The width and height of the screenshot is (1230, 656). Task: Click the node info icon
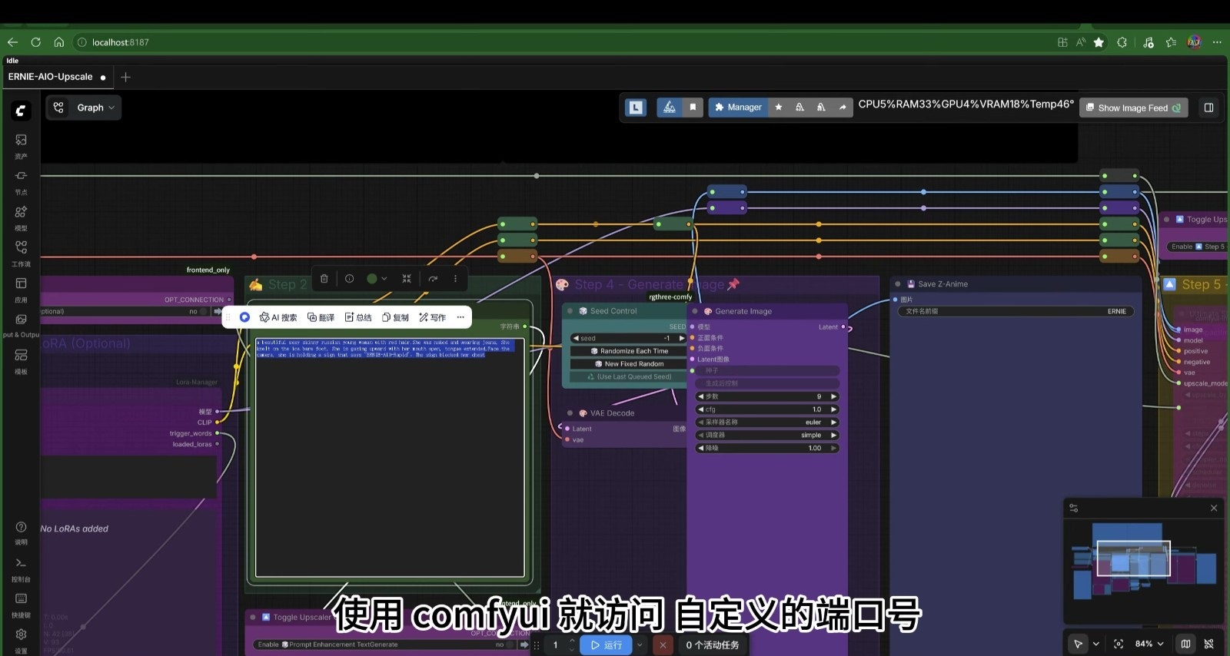tap(349, 279)
